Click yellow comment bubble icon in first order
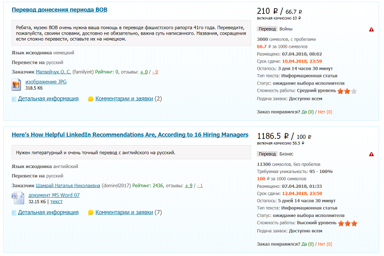 pyautogui.click(x=91, y=99)
